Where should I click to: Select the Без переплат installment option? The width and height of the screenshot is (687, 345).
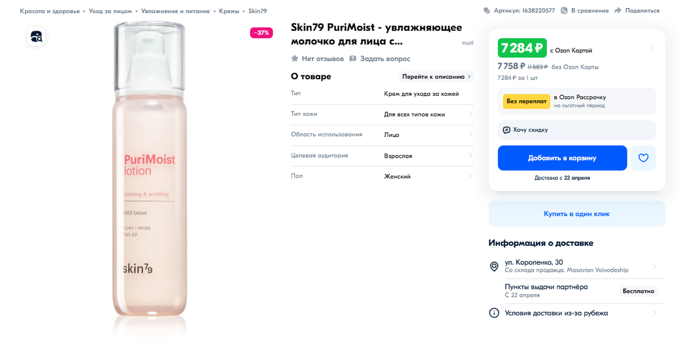526,101
